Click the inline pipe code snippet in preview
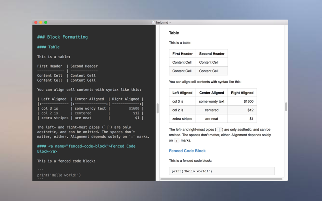 219,130
